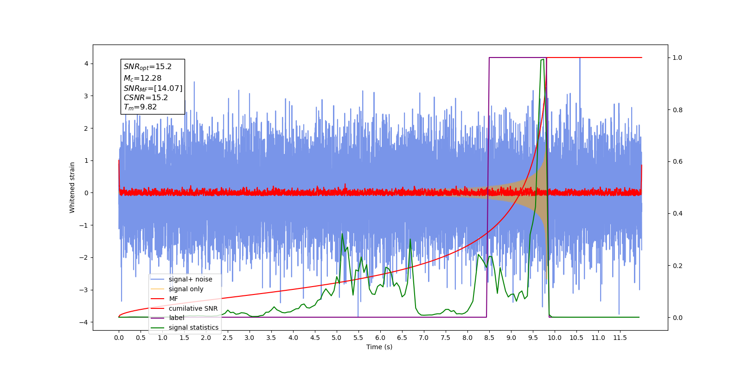The height and width of the screenshot is (371, 742).
Task: Click the 5.0 tick on time axis
Action: [x=337, y=338]
